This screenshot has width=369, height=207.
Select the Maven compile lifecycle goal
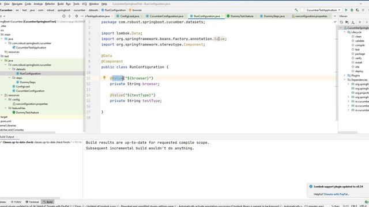coord(360,45)
